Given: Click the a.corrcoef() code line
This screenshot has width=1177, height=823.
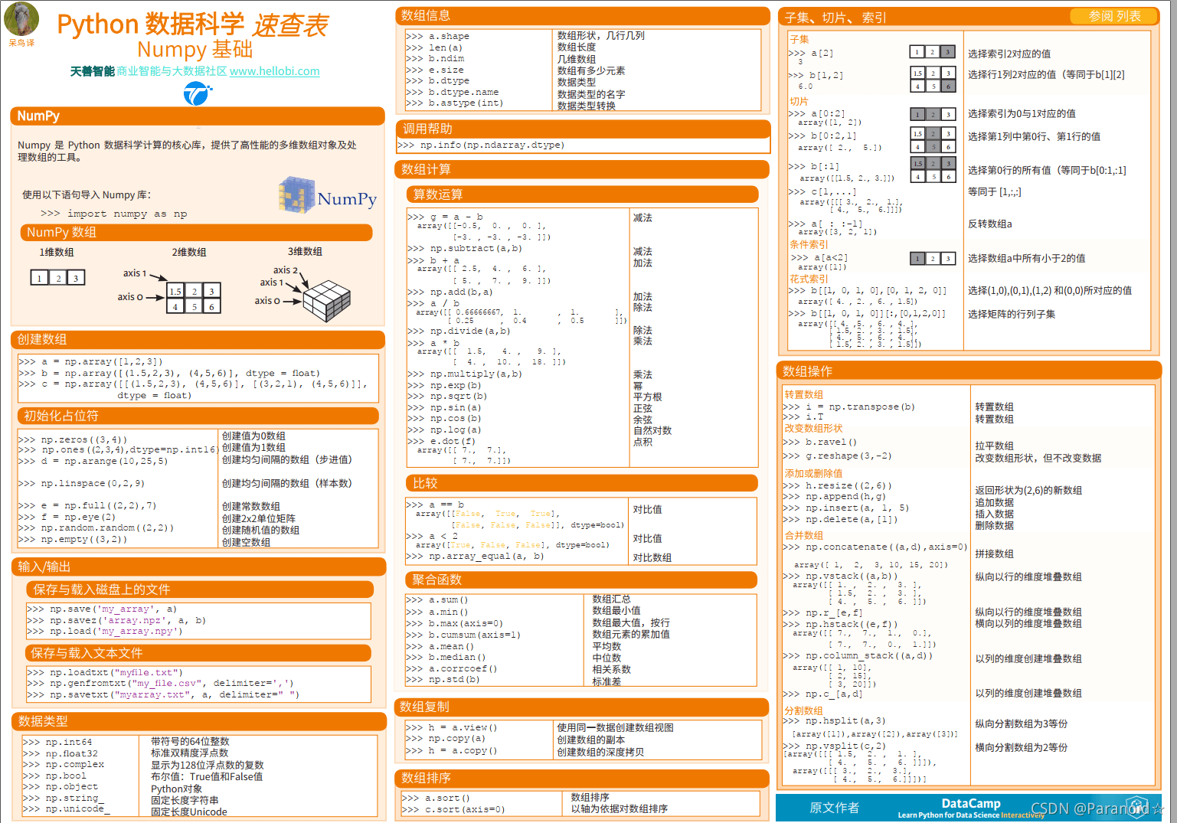Looking at the screenshot, I should pyautogui.click(x=452, y=668).
